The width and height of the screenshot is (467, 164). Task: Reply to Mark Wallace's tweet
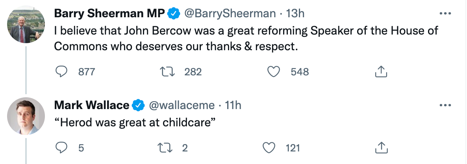coord(61,148)
